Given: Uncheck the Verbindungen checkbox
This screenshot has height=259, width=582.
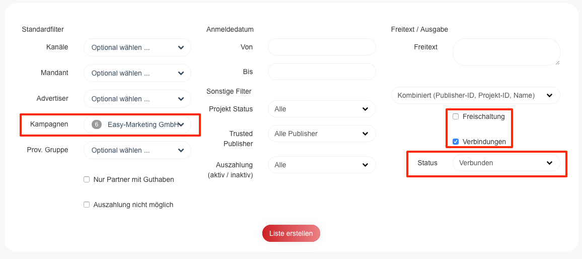Looking at the screenshot, I should point(456,142).
